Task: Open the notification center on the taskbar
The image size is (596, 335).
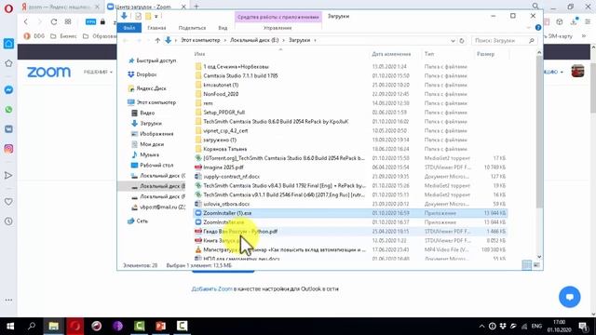Action: point(584,326)
